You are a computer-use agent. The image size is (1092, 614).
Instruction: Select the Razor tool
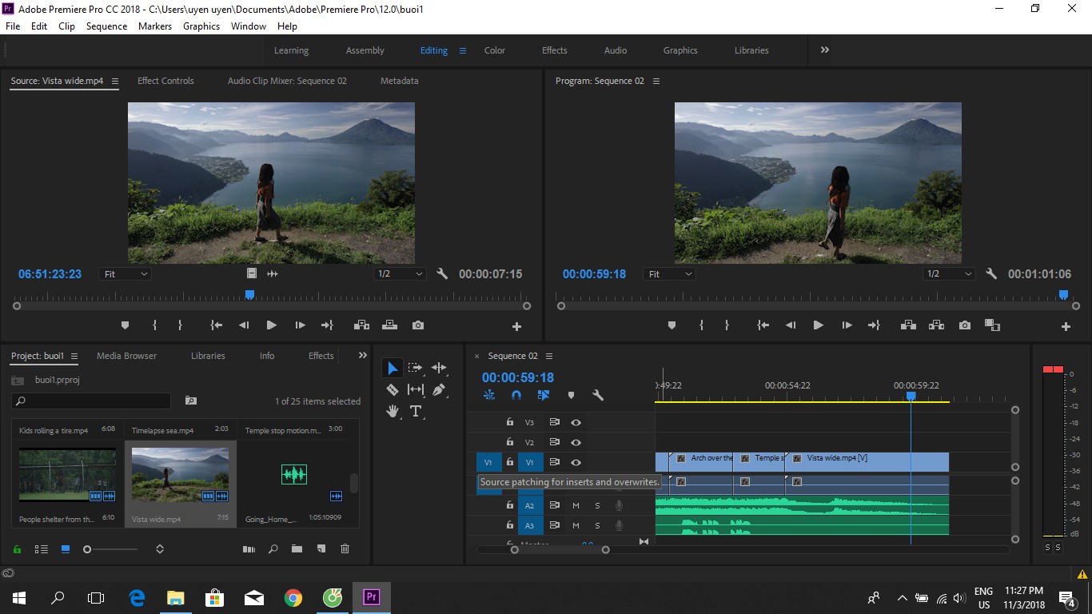pos(393,389)
